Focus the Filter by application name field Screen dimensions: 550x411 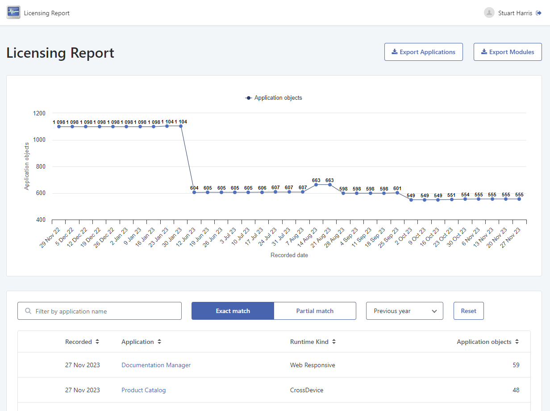100,311
